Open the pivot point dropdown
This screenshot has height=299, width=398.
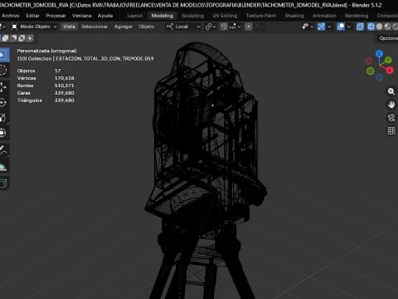pos(211,27)
